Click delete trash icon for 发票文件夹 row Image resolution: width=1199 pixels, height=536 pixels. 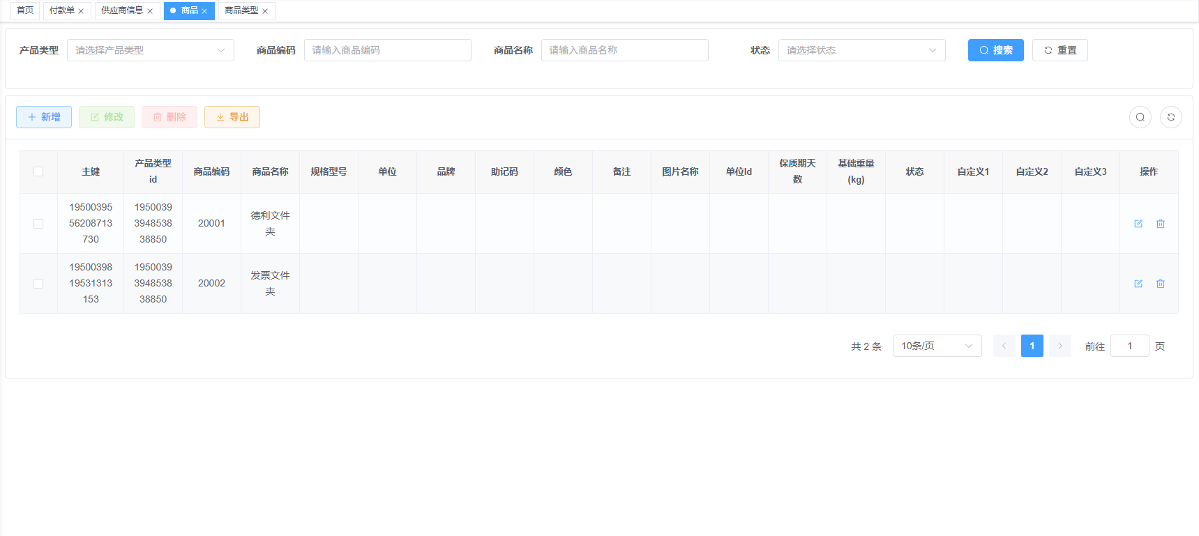1160,284
